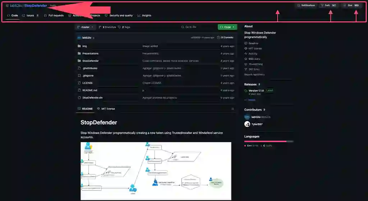Click the commit history clock icon

click(218, 37)
